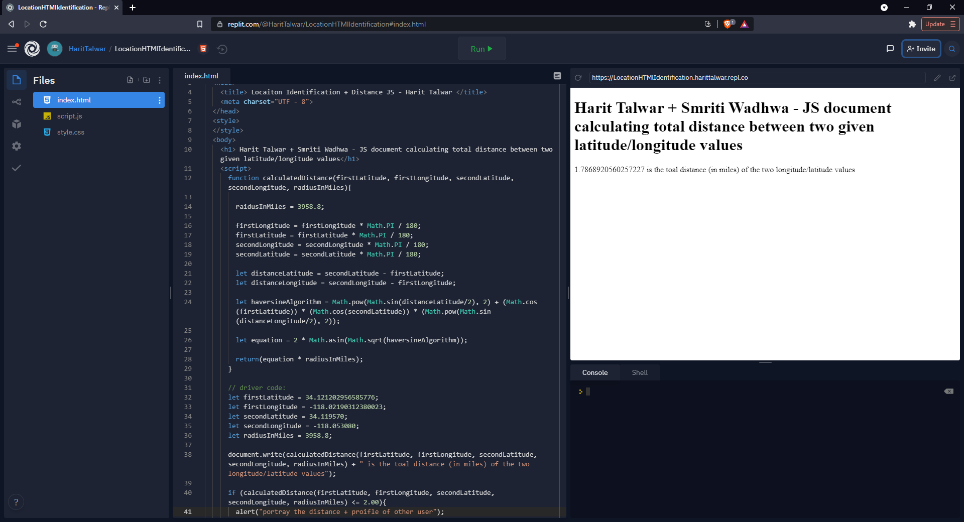Open the Files panel overflow menu

click(x=160, y=80)
